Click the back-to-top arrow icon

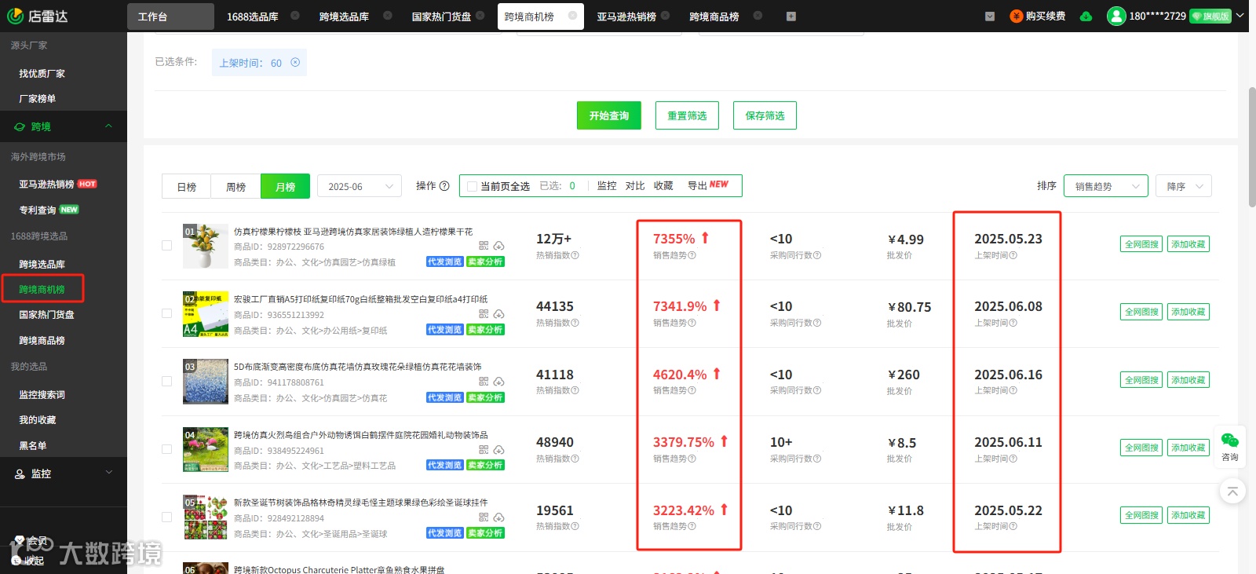pyautogui.click(x=1232, y=492)
